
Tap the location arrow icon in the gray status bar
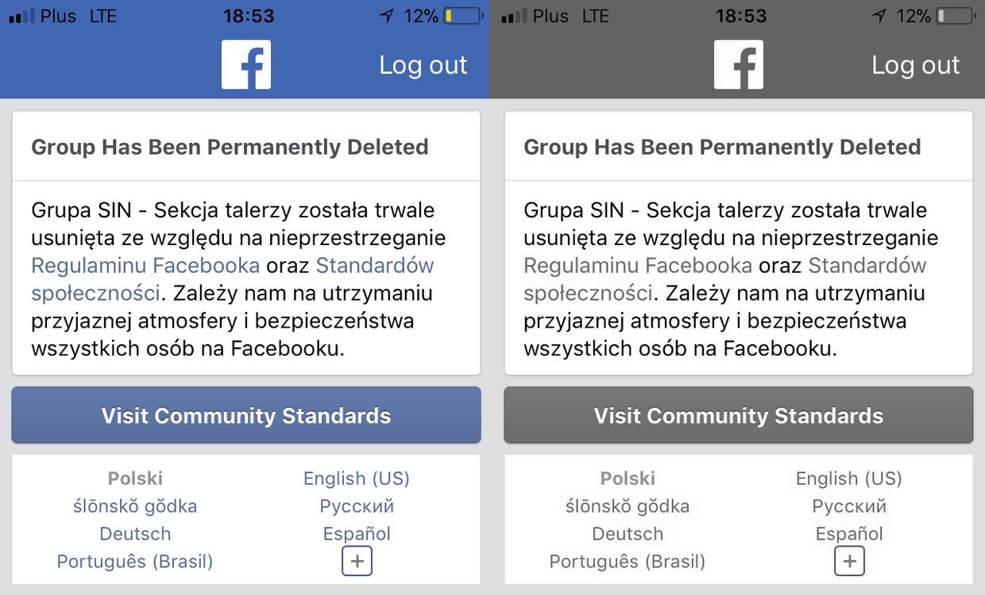pos(879,16)
